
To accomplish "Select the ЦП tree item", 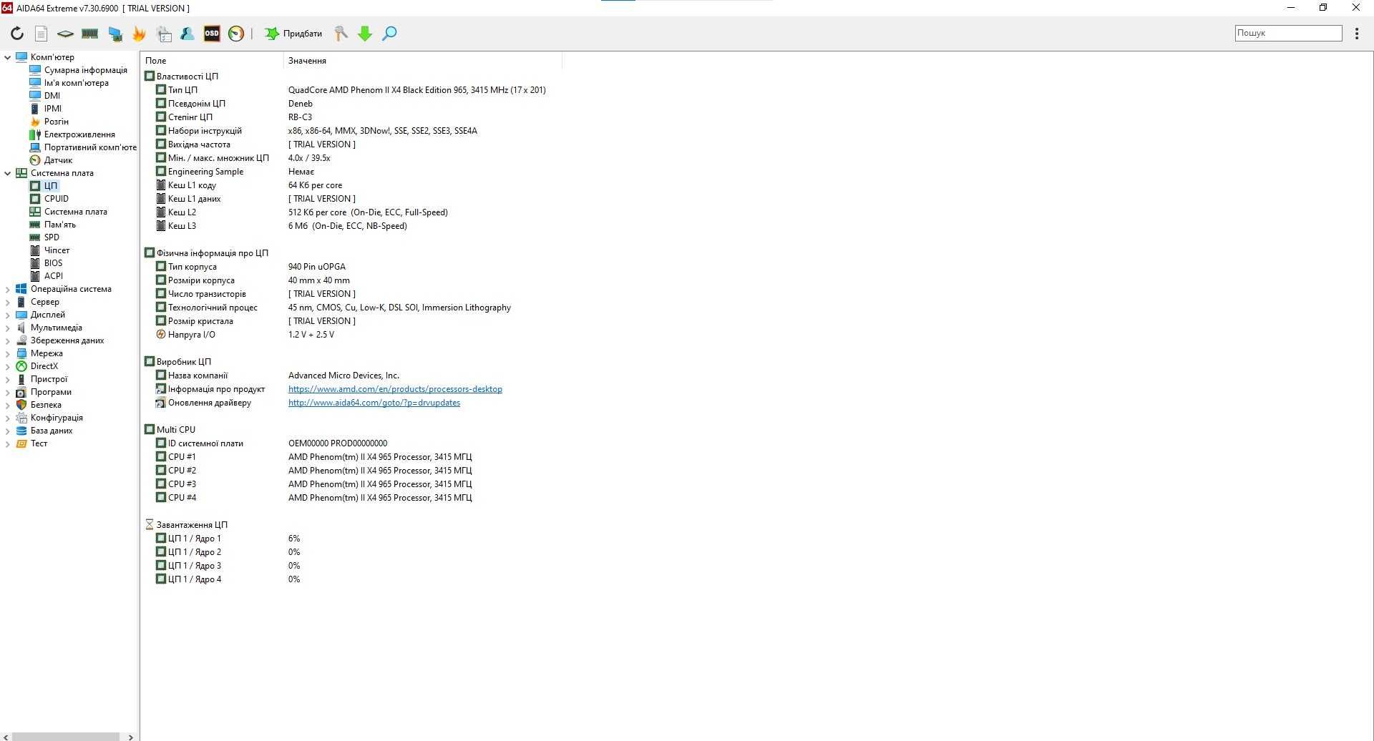I will tap(50, 186).
